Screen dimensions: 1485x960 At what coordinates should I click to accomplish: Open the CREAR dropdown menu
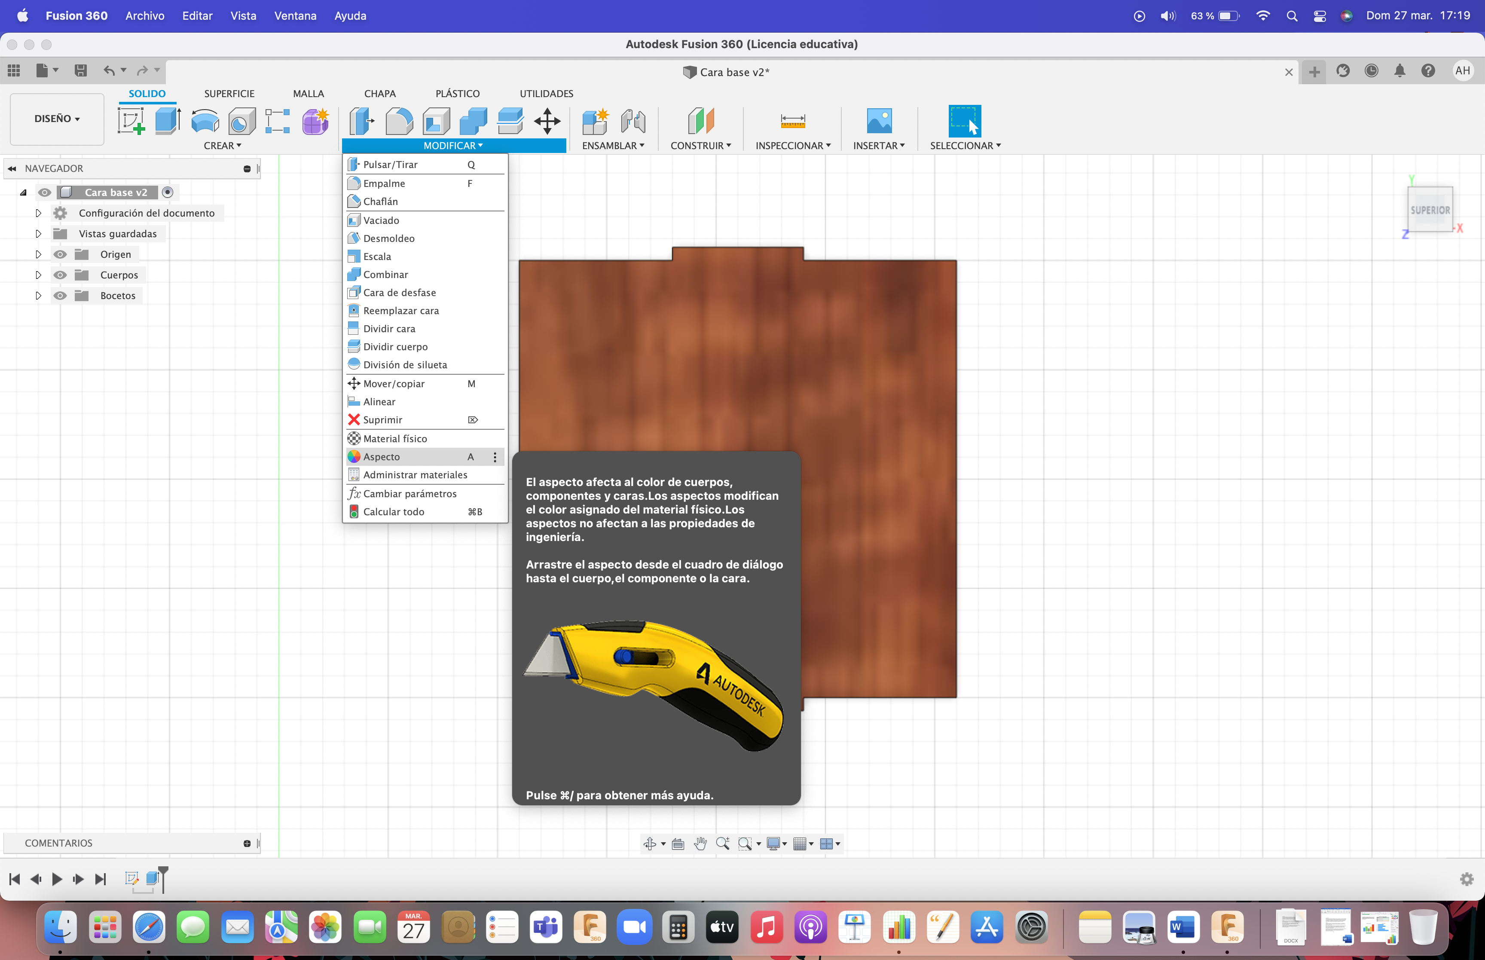click(x=223, y=145)
